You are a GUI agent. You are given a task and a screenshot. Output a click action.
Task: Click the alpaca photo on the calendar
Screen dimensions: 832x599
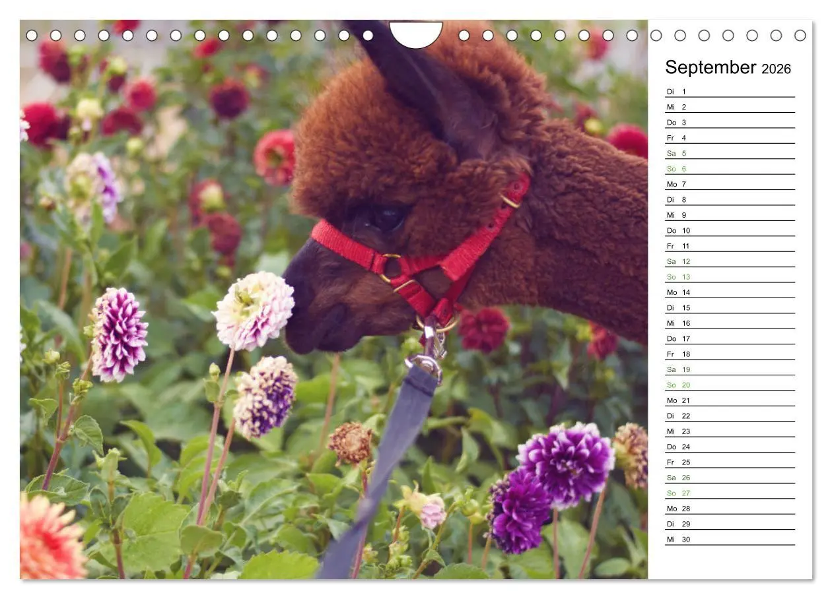pos(333,299)
